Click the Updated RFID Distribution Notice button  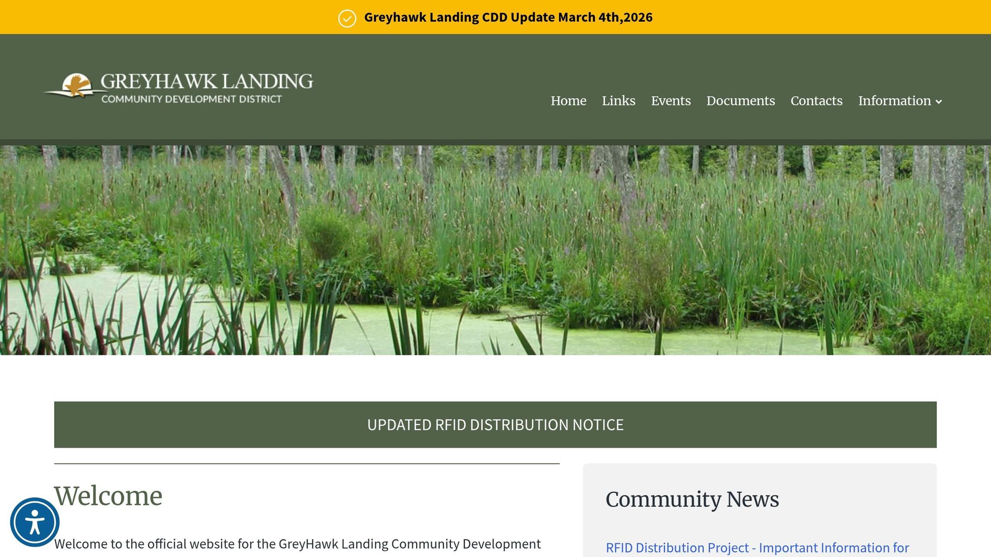tap(495, 425)
